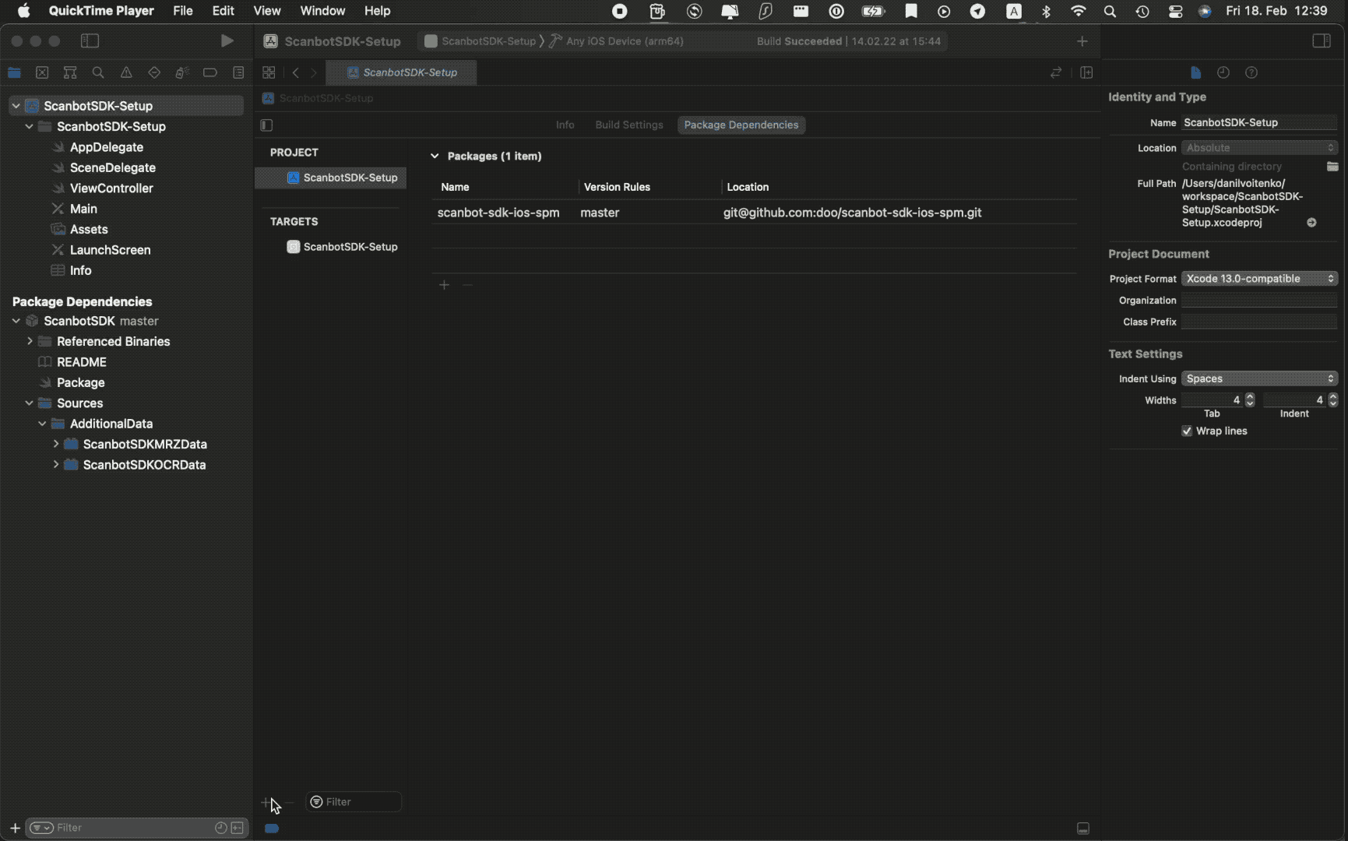Image resolution: width=1348 pixels, height=841 pixels.
Task: Open the Quick Help inspector icon
Action: [1251, 72]
